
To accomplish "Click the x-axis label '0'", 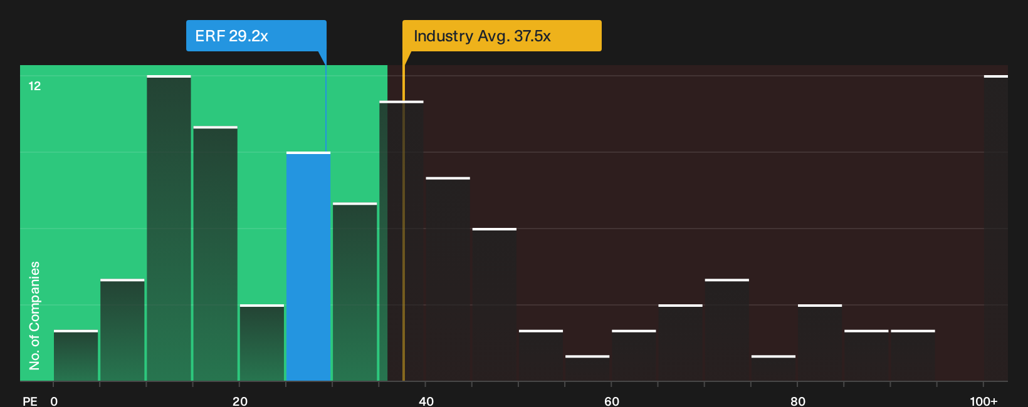I will click(x=54, y=401).
